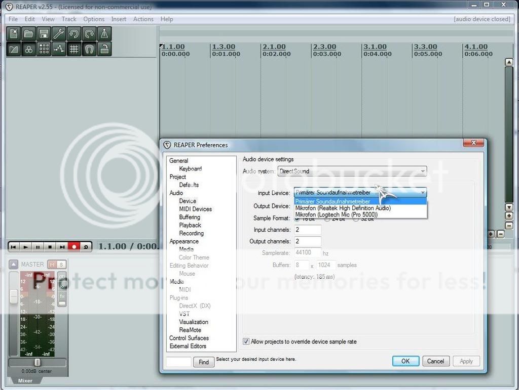Open the Track menu
Viewport: 519px width, 390px height.
69,19
